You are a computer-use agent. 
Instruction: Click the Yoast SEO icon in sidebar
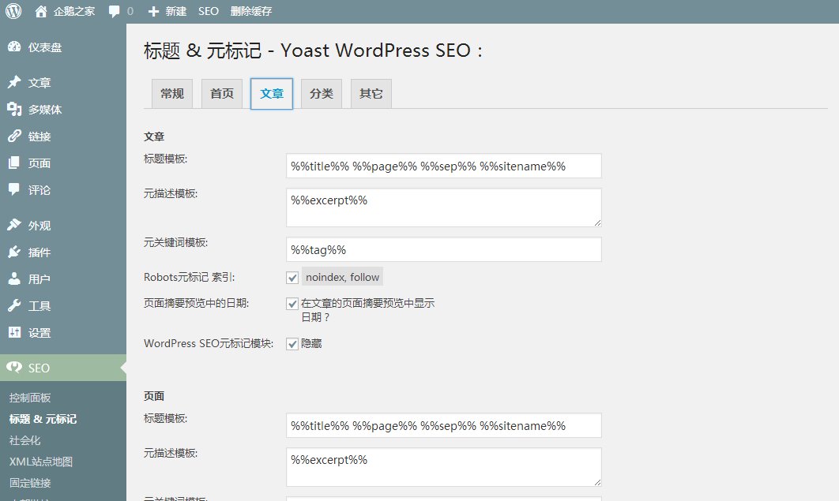[x=14, y=368]
